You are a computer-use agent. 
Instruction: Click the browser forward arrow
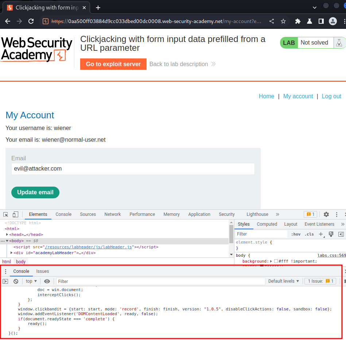tap(19, 21)
